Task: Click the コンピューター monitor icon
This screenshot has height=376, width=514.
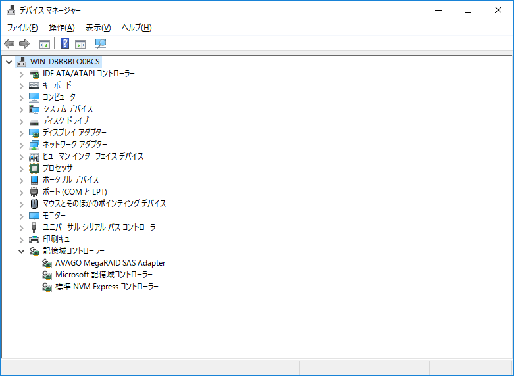Action: [34, 97]
